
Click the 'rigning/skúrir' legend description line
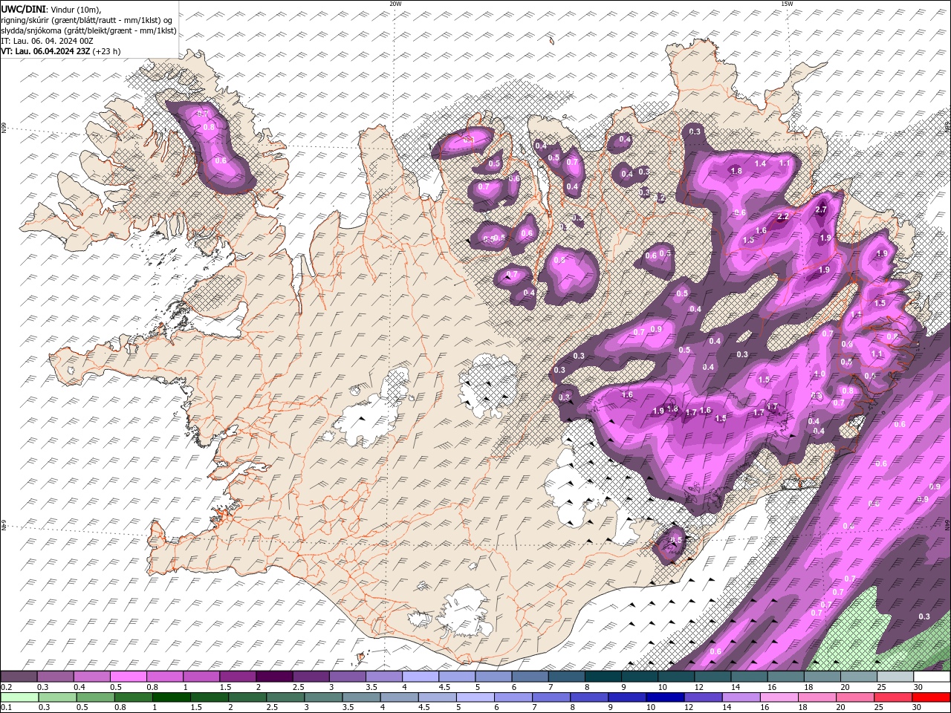pos(87,19)
